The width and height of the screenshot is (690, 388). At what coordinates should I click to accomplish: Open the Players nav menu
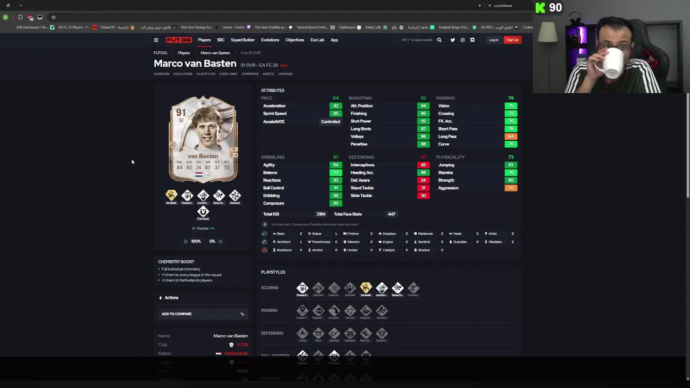pos(204,40)
